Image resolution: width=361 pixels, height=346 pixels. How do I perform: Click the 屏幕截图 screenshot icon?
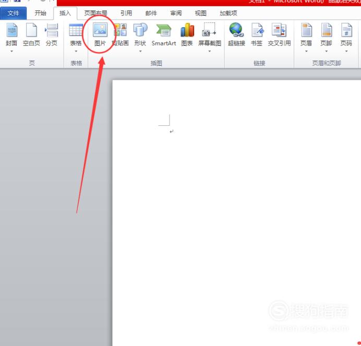[210, 30]
